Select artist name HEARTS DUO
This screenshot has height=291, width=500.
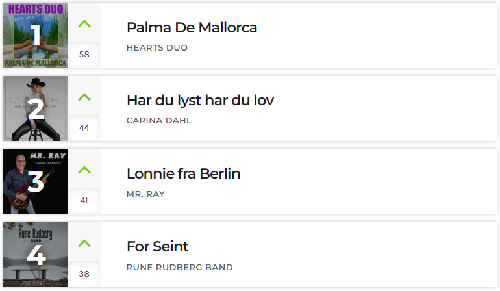tap(157, 48)
